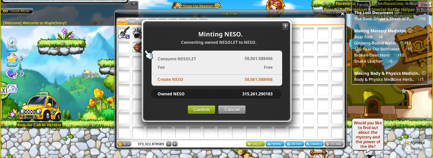The width and height of the screenshot is (433, 158).
Task: Click the NESO coin icon in inventory footer
Action: coord(124,144)
